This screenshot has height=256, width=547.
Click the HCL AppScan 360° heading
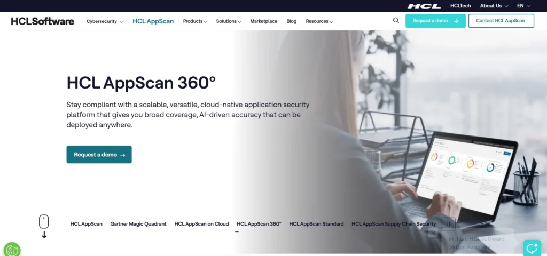(141, 83)
